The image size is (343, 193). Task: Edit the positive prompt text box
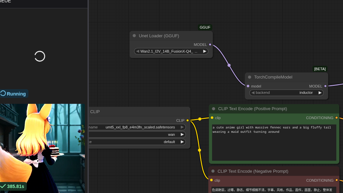pos(274,143)
